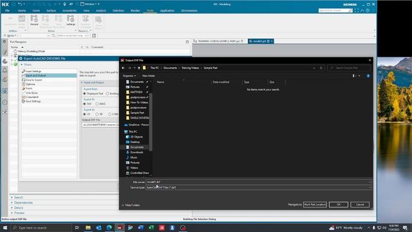Viewport: 412px width, 232px height.
Task: Open the notification center icon
Action: click(x=405, y=227)
